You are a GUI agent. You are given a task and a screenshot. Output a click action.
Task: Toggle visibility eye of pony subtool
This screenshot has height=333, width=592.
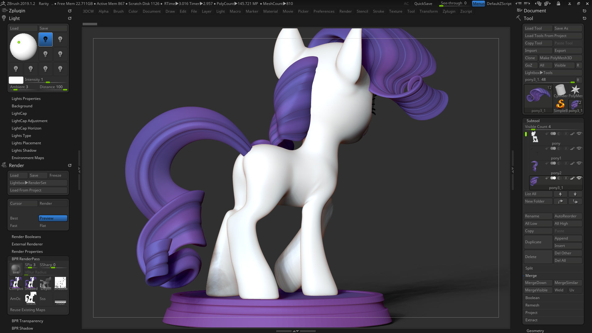pyautogui.click(x=579, y=134)
